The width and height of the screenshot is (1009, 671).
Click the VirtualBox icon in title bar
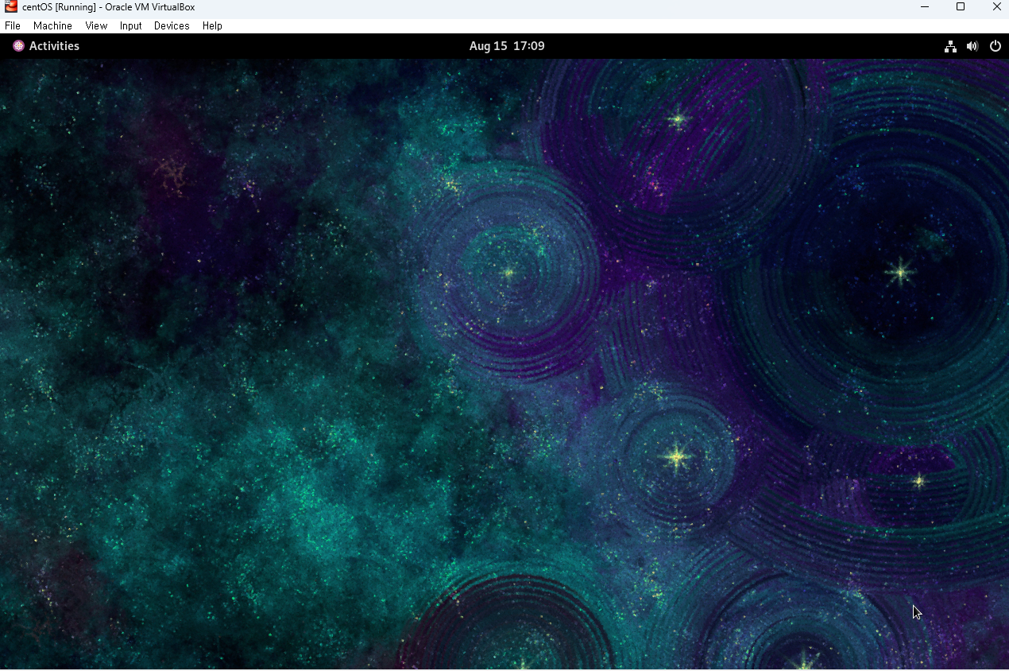[x=10, y=7]
